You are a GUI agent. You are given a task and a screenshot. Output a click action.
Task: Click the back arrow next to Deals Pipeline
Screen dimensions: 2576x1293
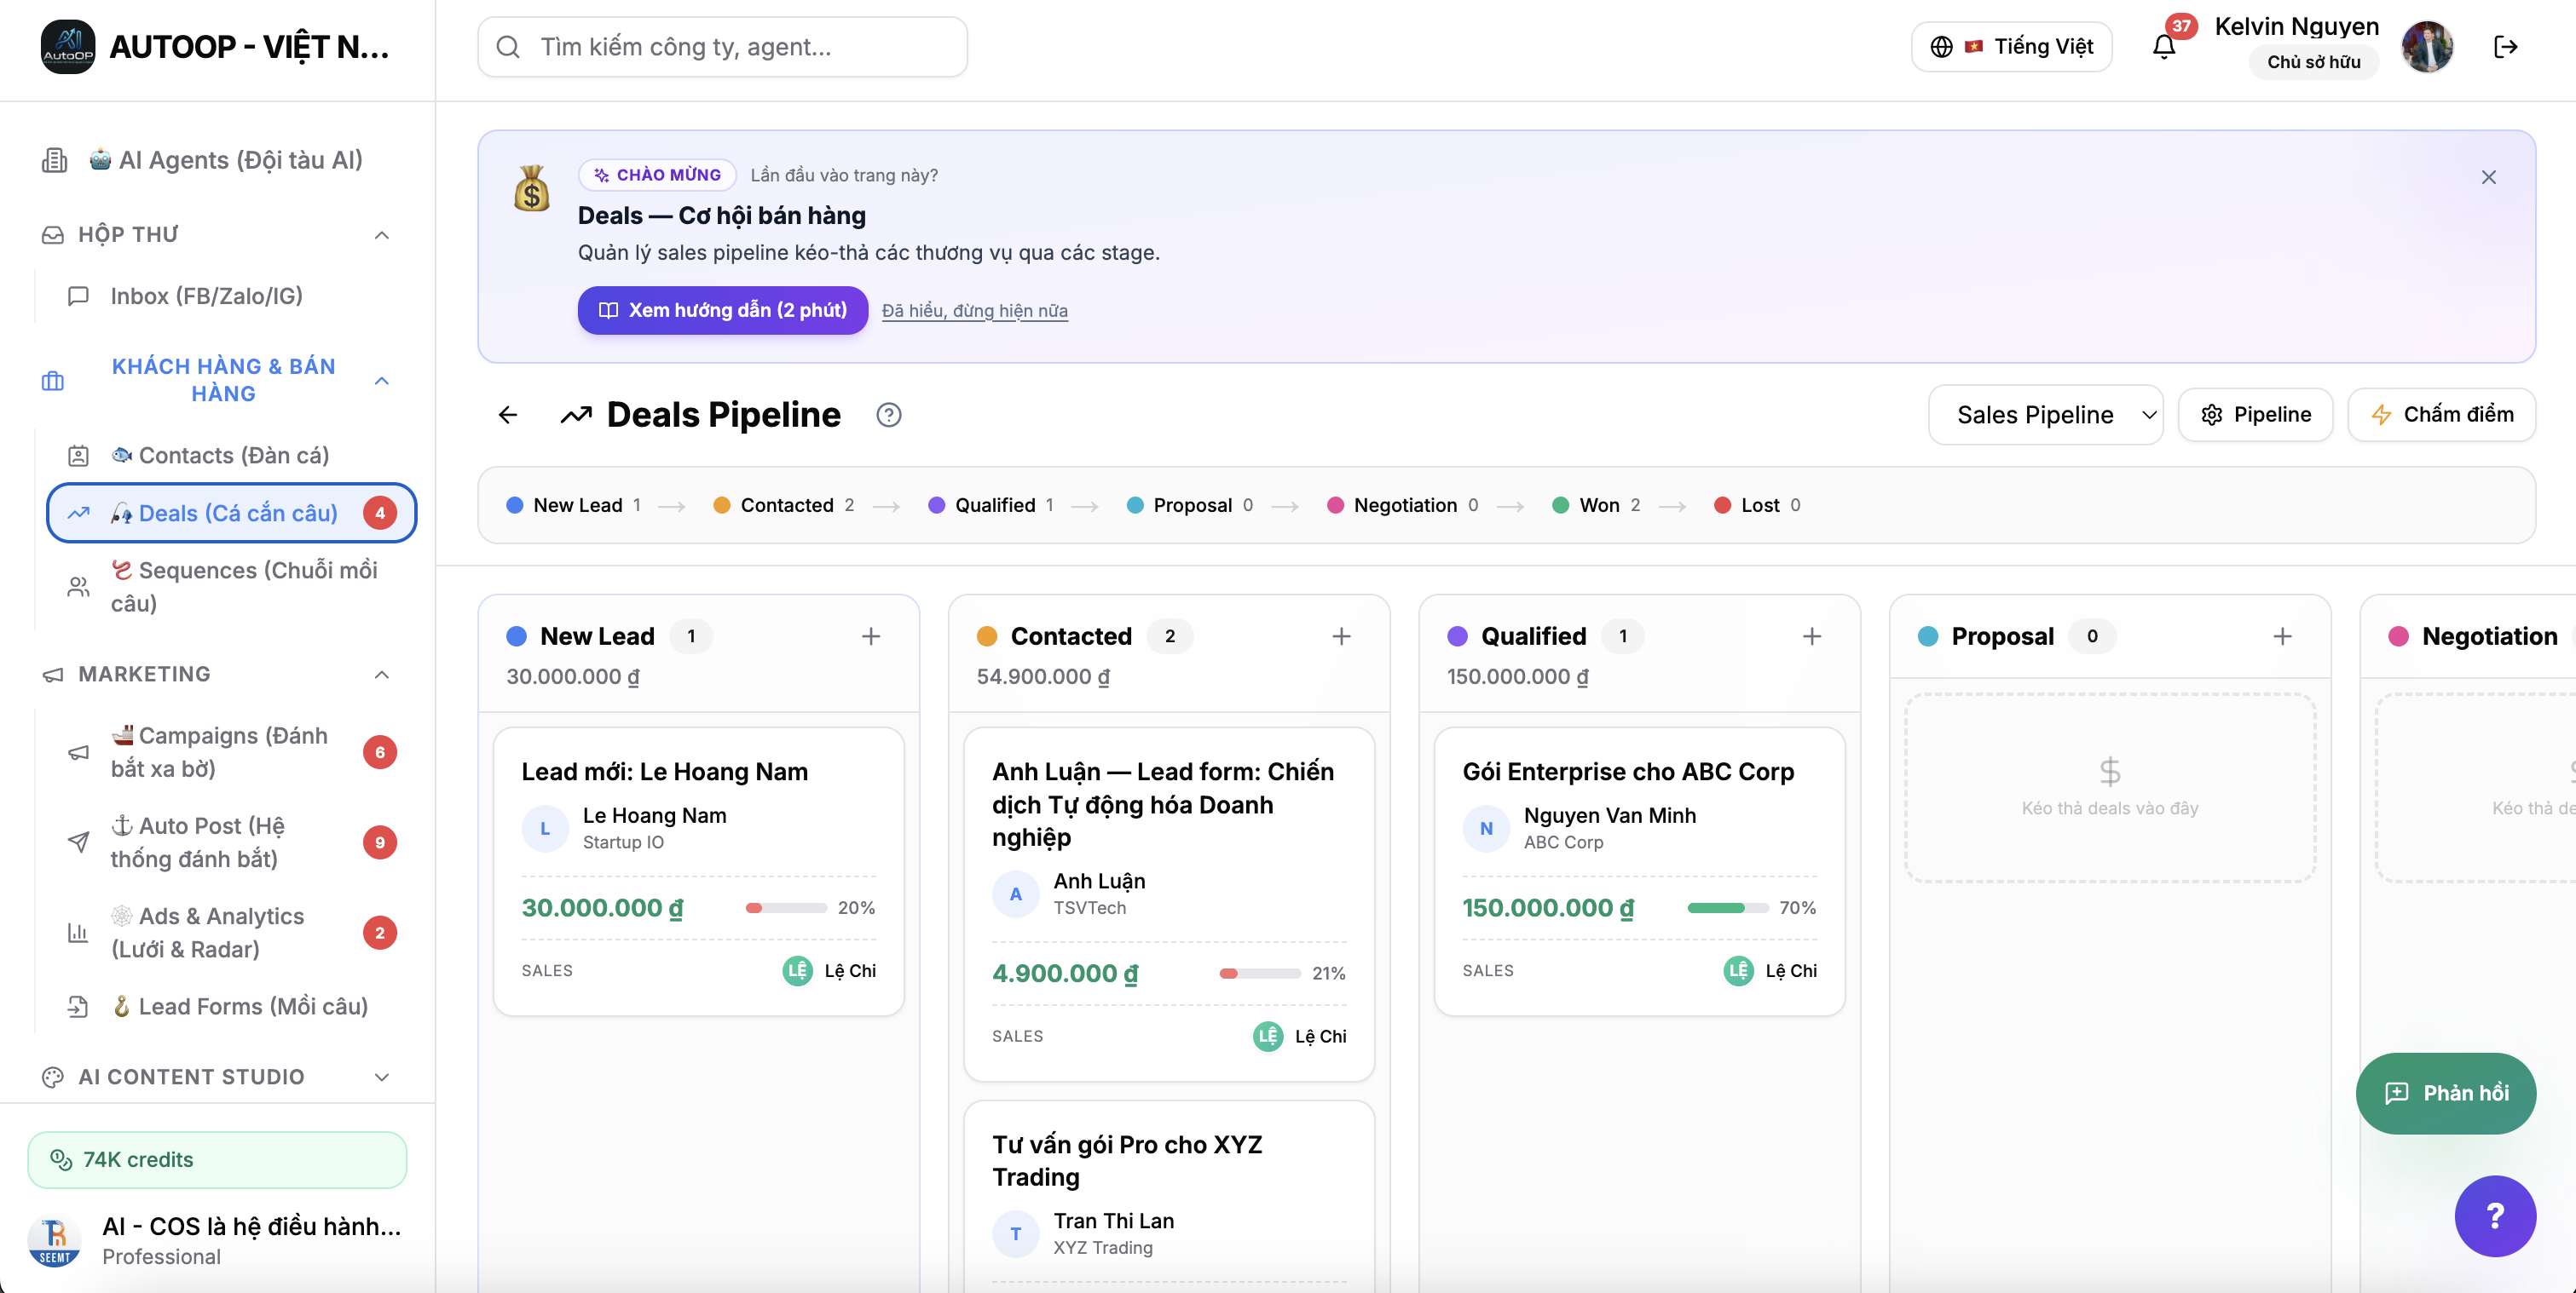click(x=508, y=415)
